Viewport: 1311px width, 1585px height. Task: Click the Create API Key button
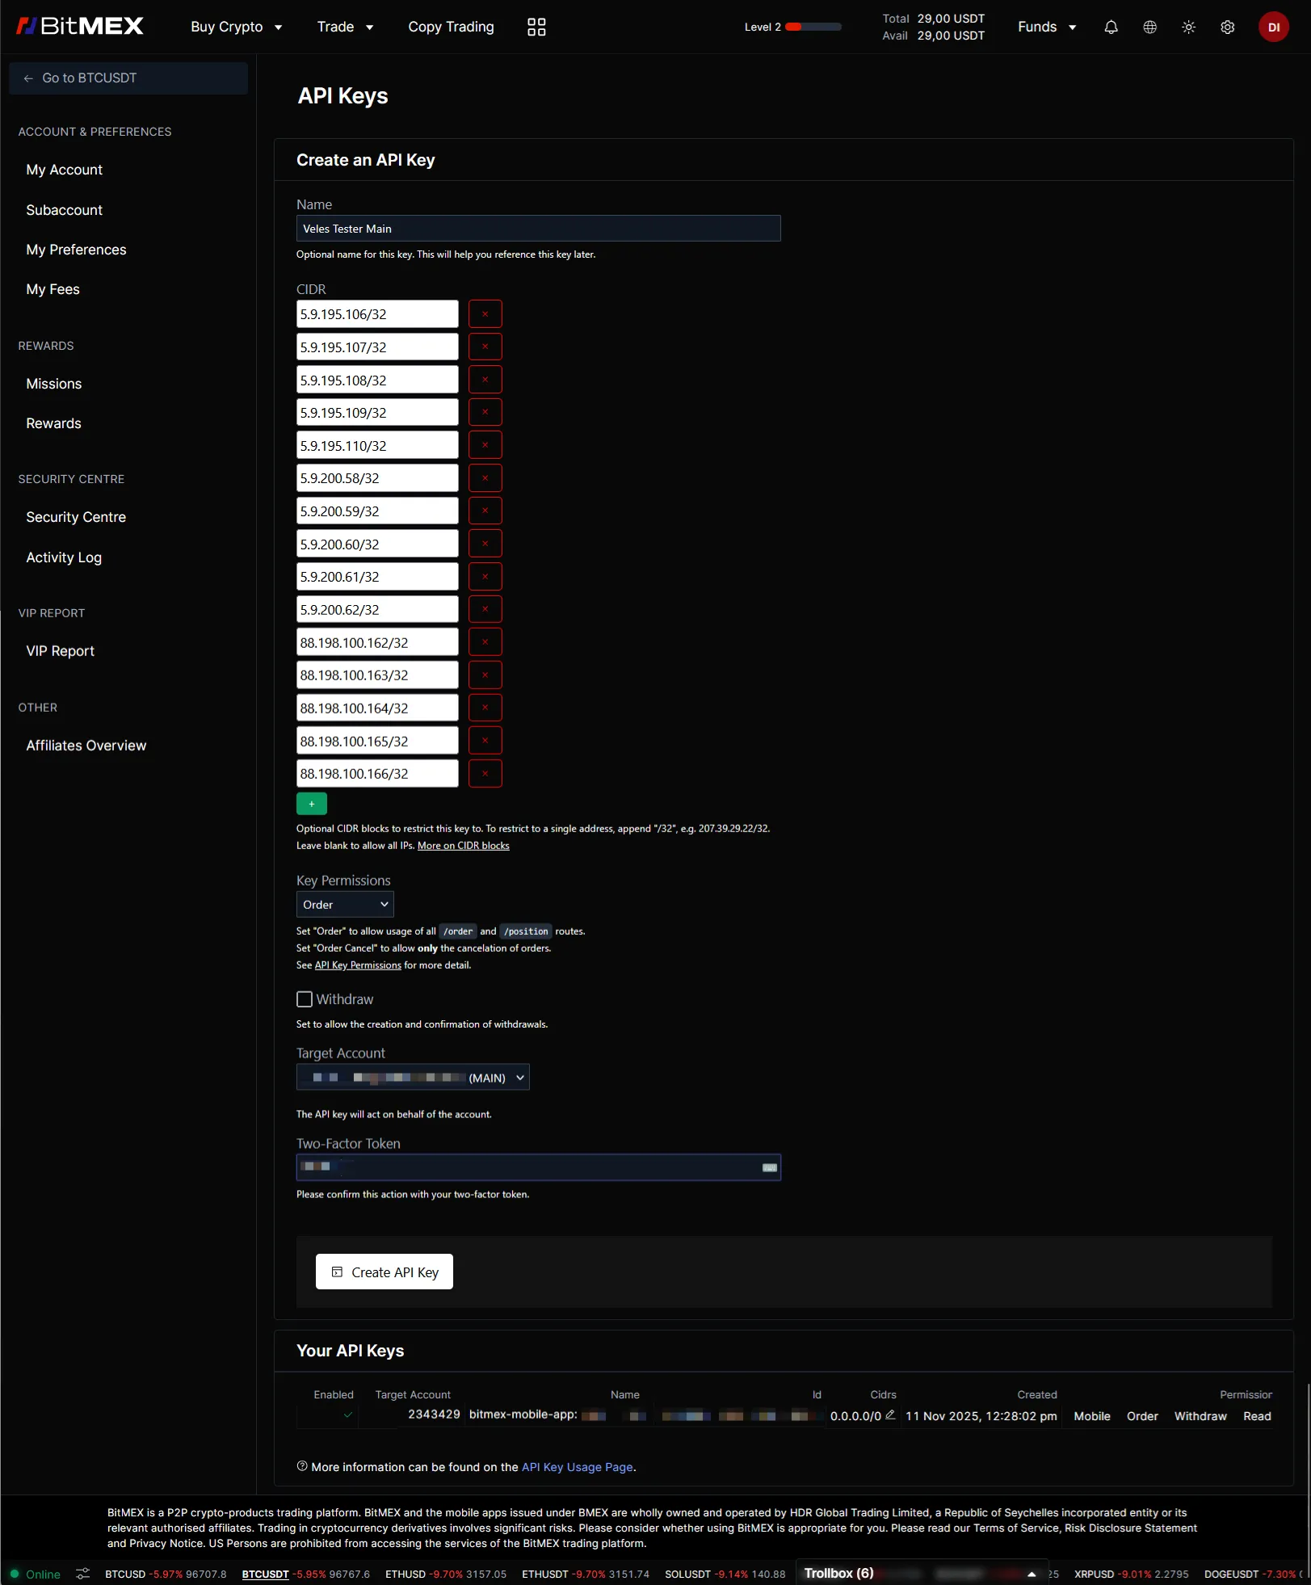[x=384, y=1271]
